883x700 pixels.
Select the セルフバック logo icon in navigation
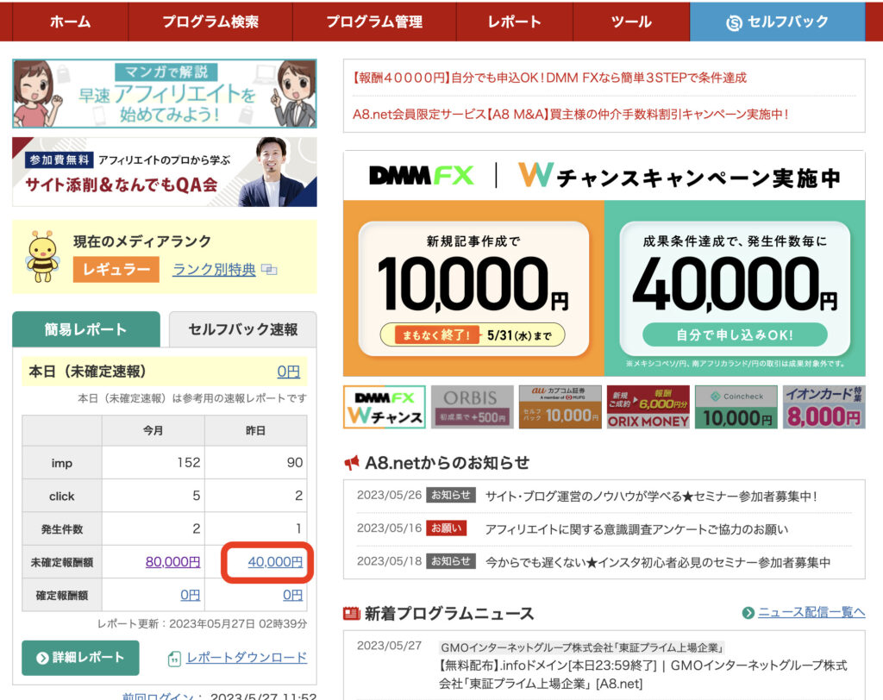733,22
